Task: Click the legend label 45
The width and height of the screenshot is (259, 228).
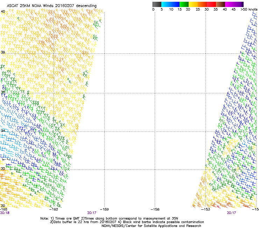Action: (x=233, y=9)
